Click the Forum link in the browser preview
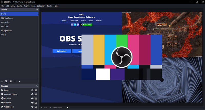 point(99,21)
